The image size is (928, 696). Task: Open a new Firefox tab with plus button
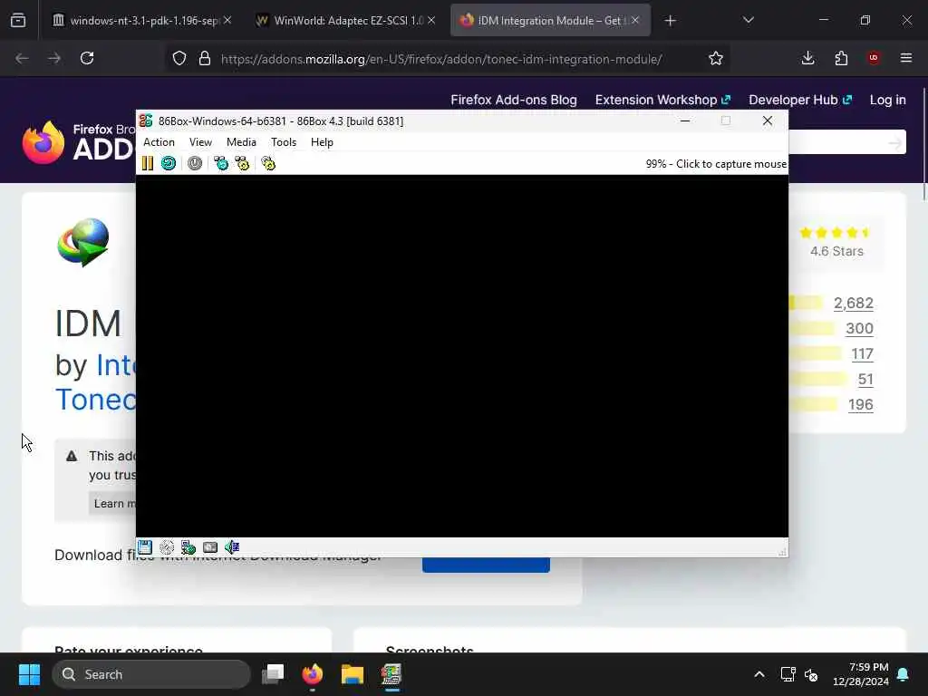click(670, 21)
